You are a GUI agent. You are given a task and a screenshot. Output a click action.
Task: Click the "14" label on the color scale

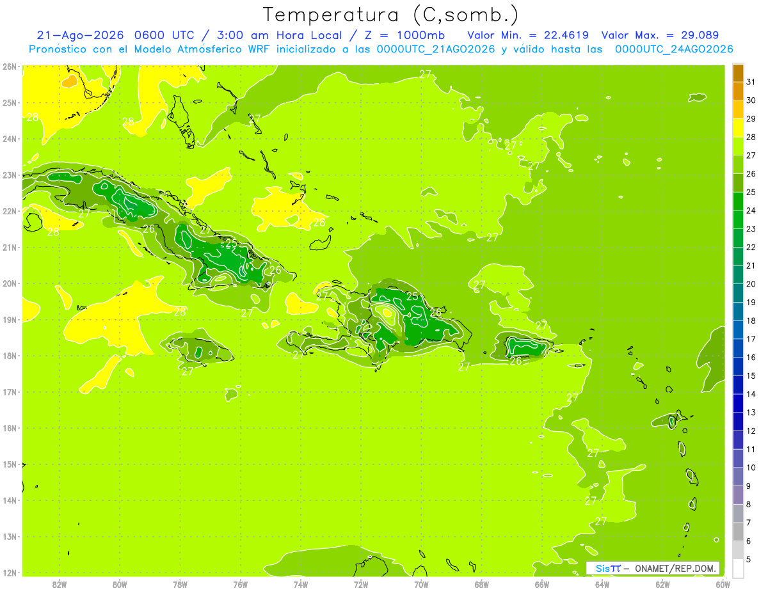[751, 394]
